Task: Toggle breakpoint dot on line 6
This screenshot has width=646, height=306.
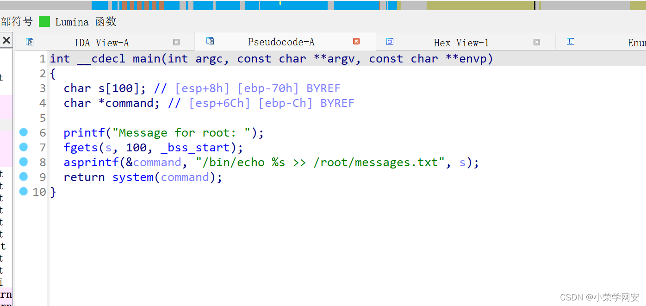Action: 24,132
